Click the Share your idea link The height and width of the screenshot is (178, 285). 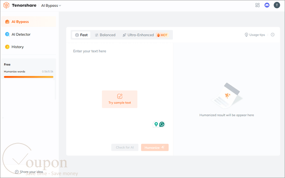tap(29, 172)
